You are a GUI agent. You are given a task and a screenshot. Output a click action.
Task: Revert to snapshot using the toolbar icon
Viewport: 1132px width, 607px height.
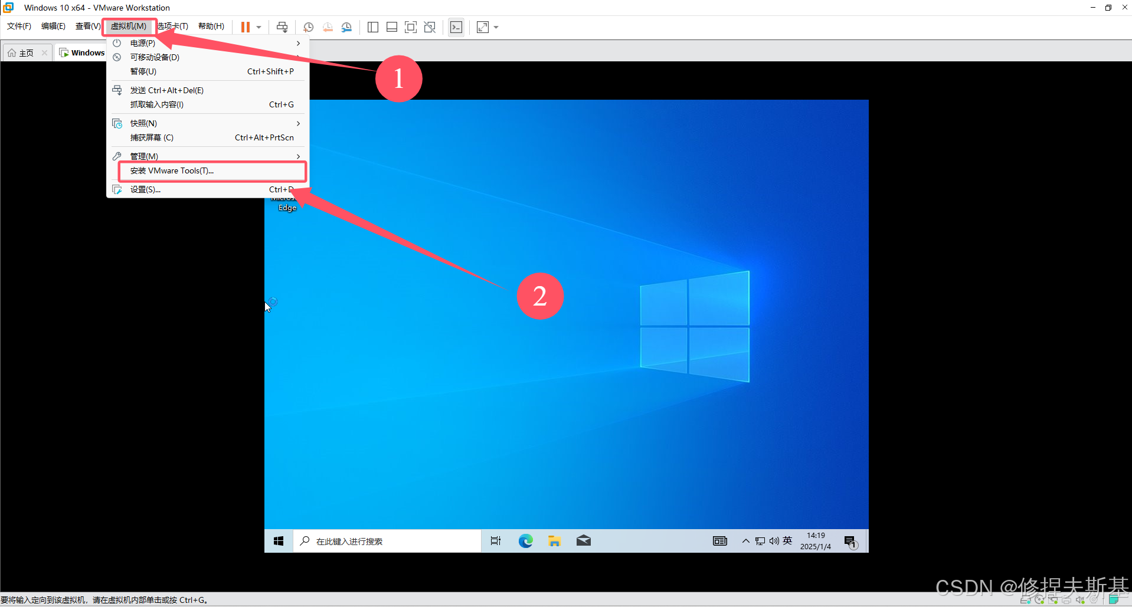(x=328, y=27)
